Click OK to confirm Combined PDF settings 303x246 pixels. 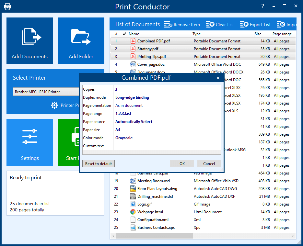tap(182, 163)
